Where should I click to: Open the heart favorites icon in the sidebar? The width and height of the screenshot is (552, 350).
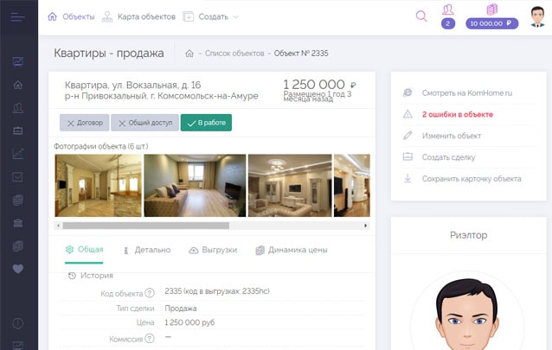pyautogui.click(x=18, y=269)
